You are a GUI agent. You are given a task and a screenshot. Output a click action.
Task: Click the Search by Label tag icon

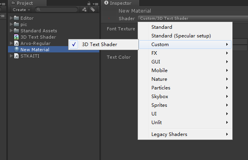coord(93,9)
